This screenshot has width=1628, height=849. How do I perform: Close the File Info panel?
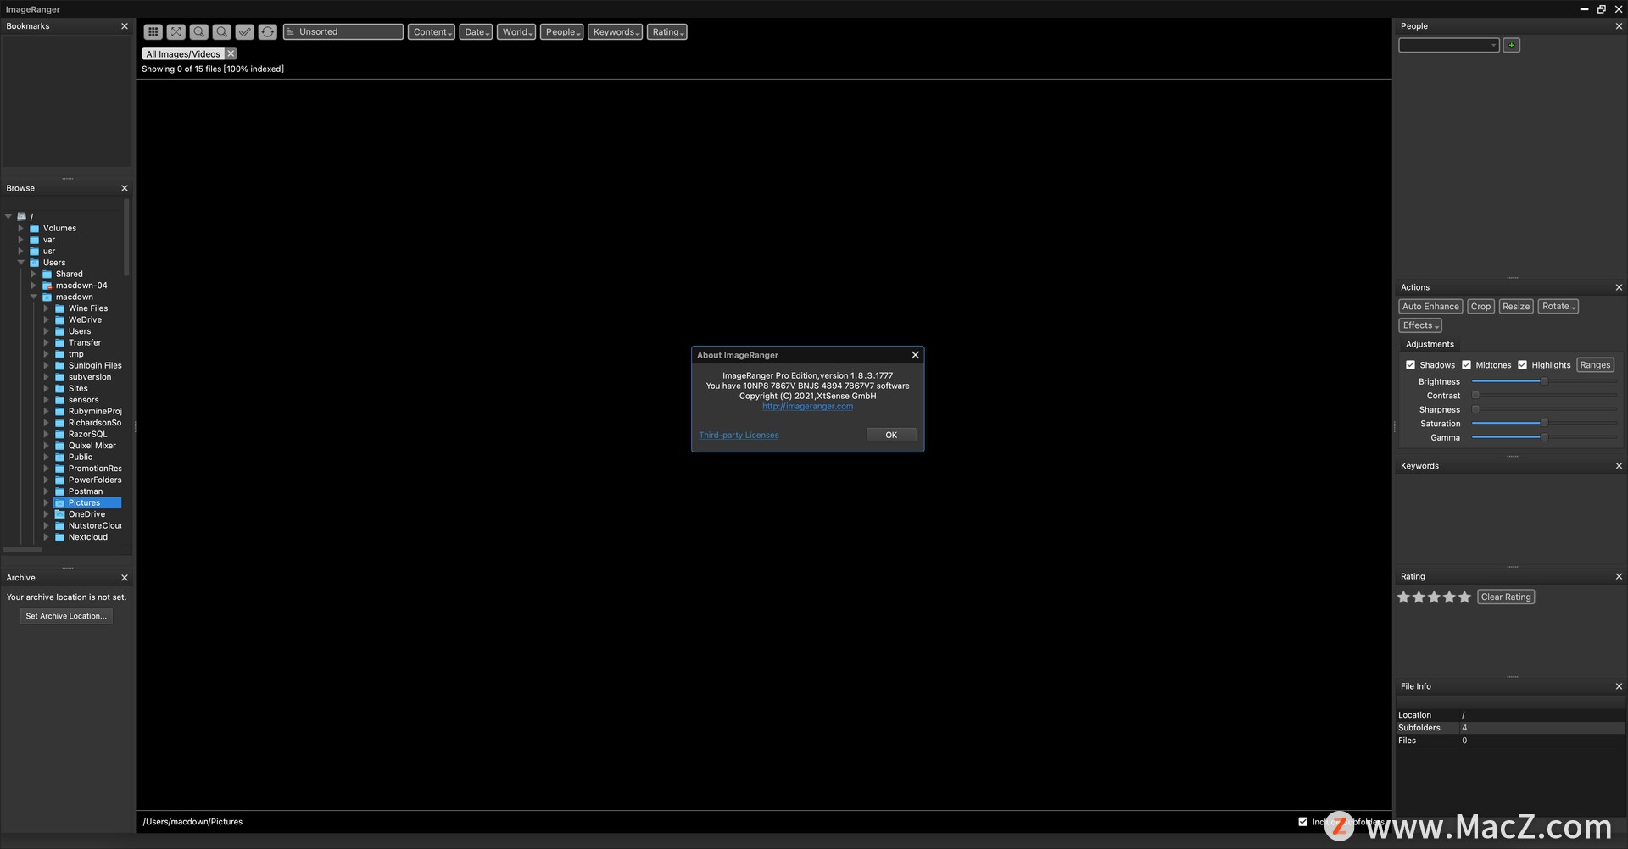click(1619, 686)
